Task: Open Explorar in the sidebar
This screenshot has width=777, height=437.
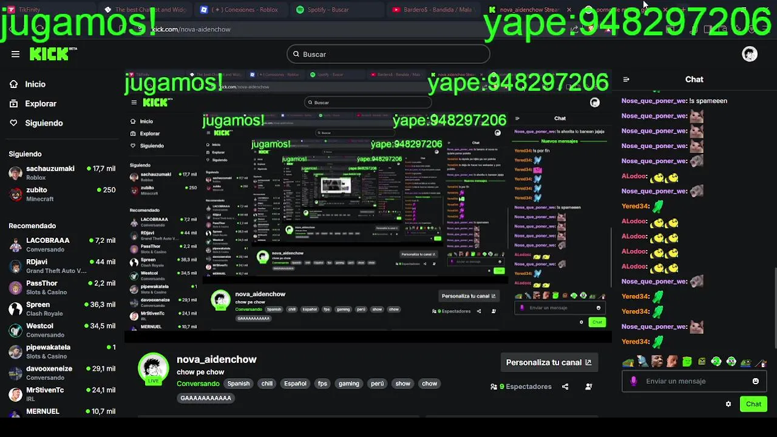Action: tap(41, 104)
